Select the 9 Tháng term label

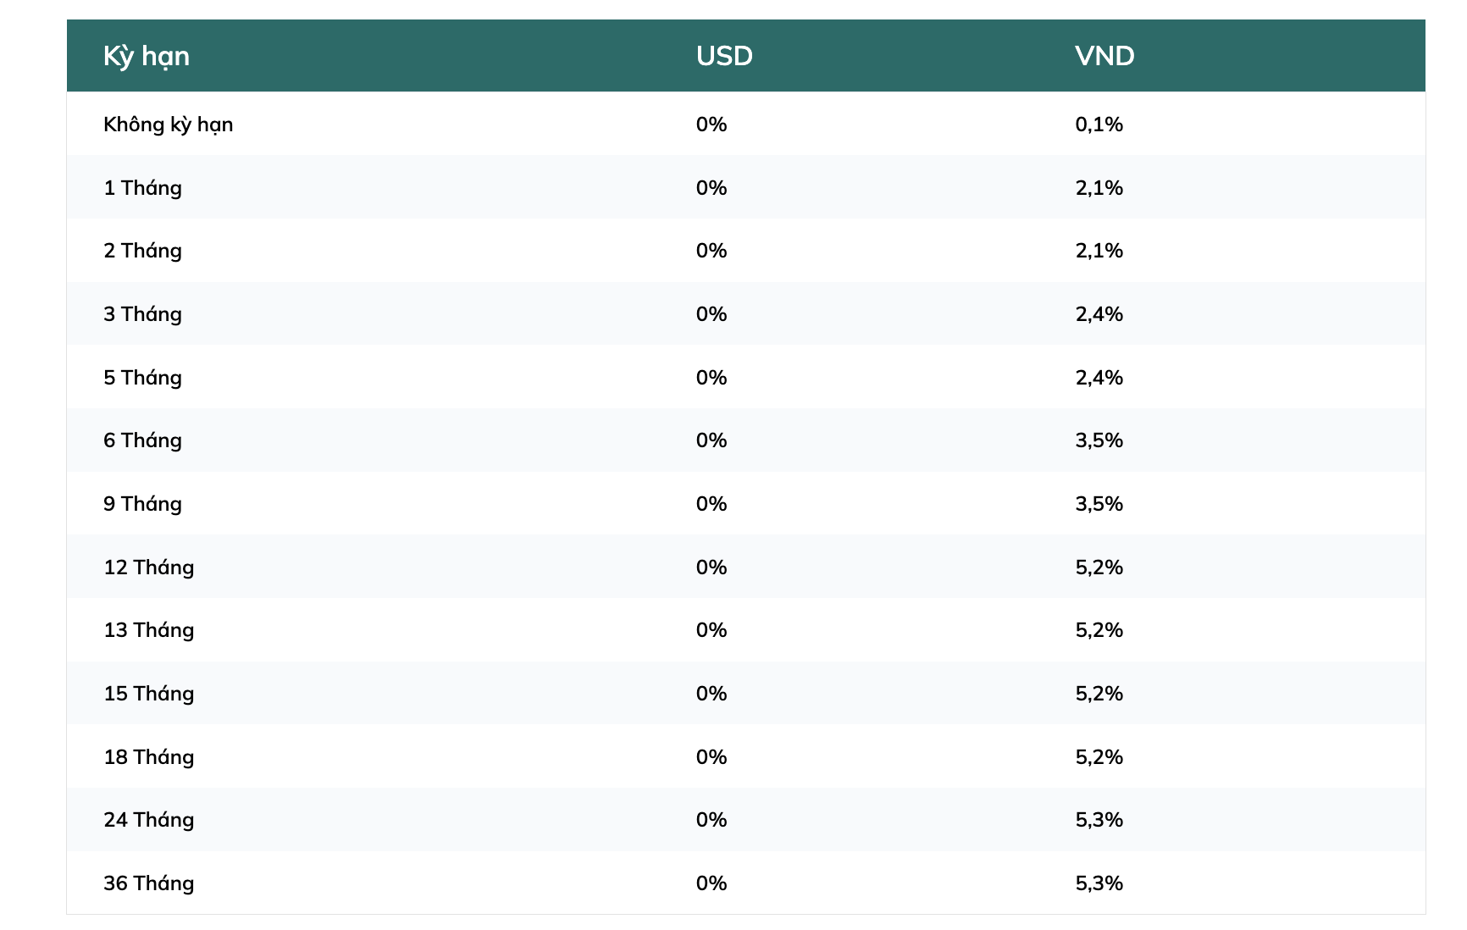pos(142,504)
